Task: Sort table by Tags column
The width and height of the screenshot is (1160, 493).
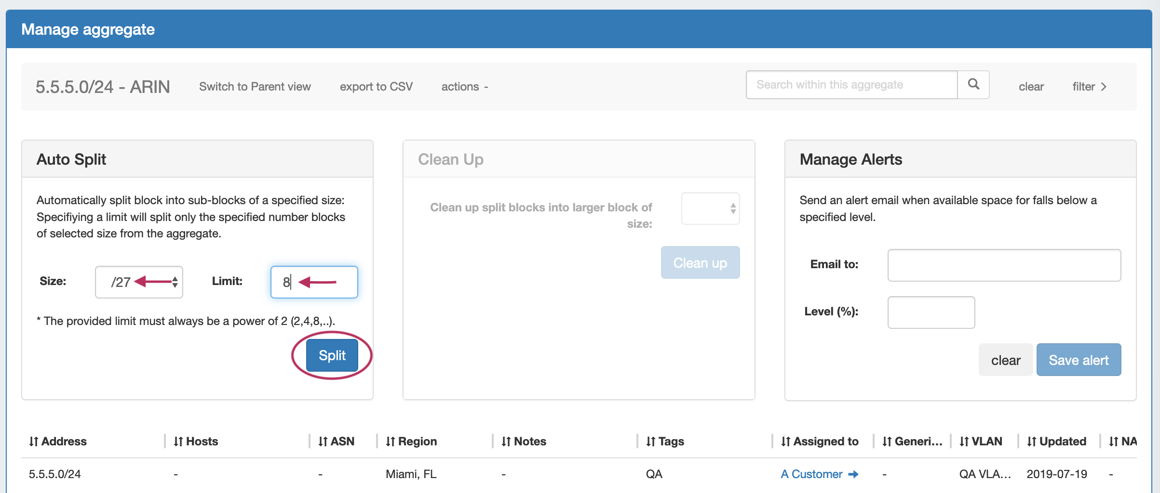Action: point(665,441)
